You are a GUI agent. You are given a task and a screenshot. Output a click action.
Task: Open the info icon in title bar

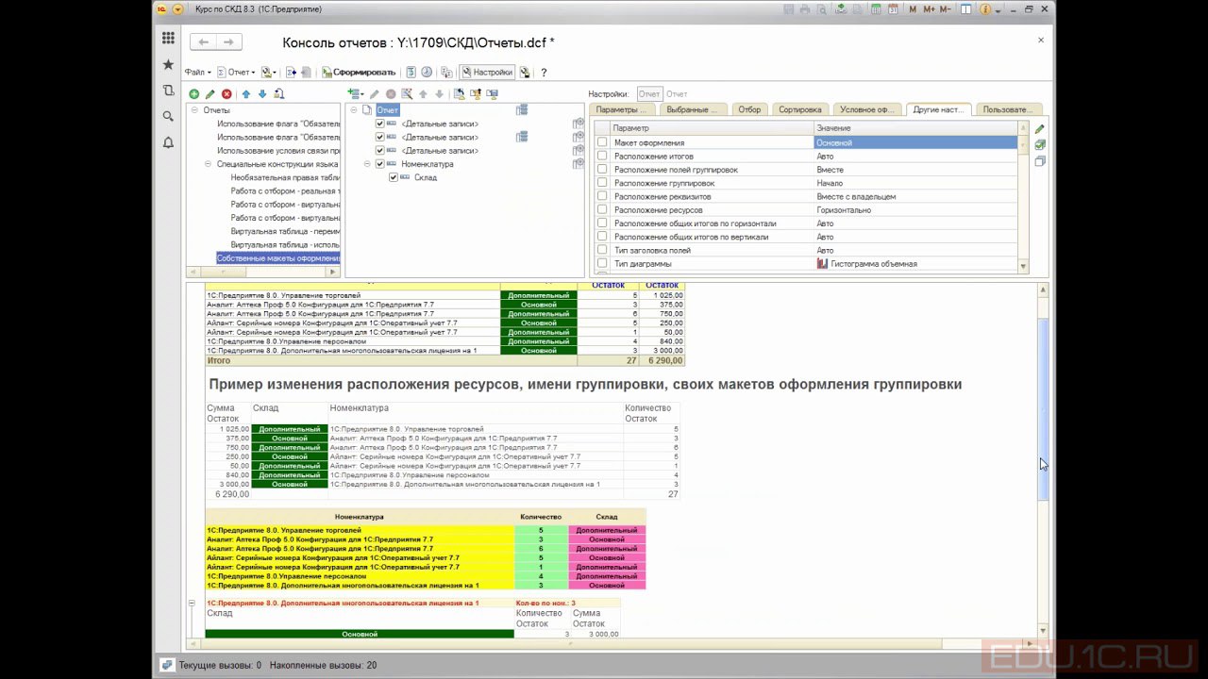[985, 9]
